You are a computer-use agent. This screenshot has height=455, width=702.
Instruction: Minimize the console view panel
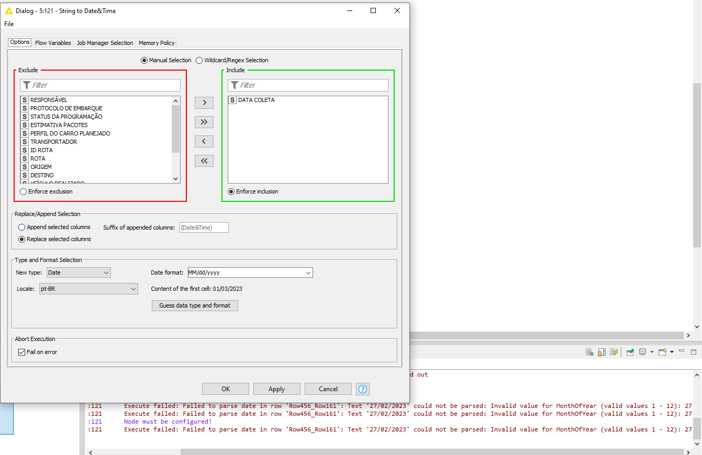click(682, 350)
